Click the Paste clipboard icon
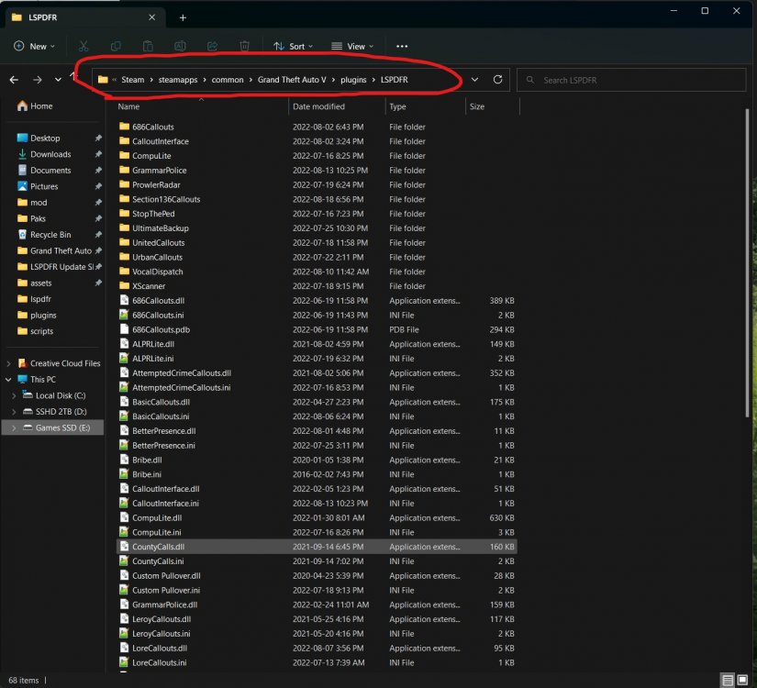The height and width of the screenshot is (688, 757). coord(148,47)
